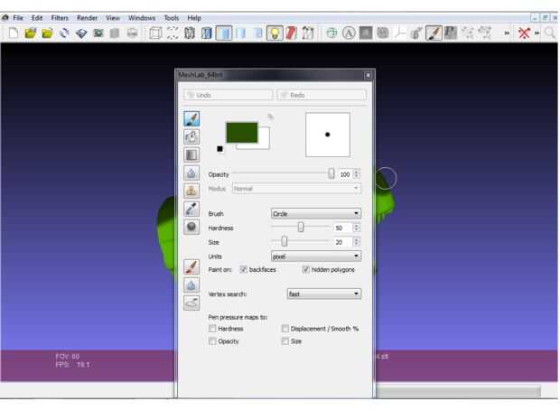Open a project with the first folder icon
Viewport: 560px width, 420px height.
coord(31,33)
